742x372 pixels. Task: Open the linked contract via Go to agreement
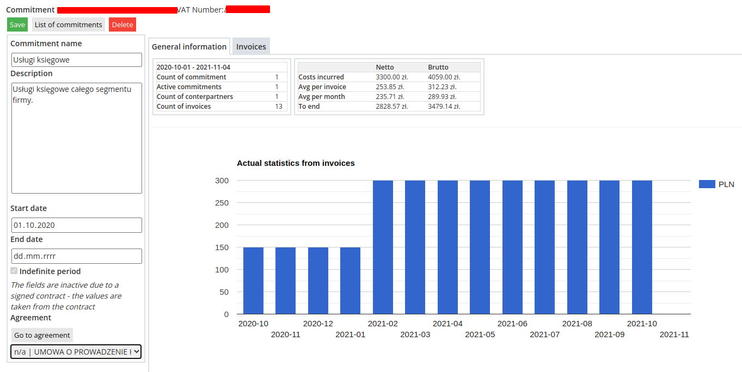[x=42, y=335]
